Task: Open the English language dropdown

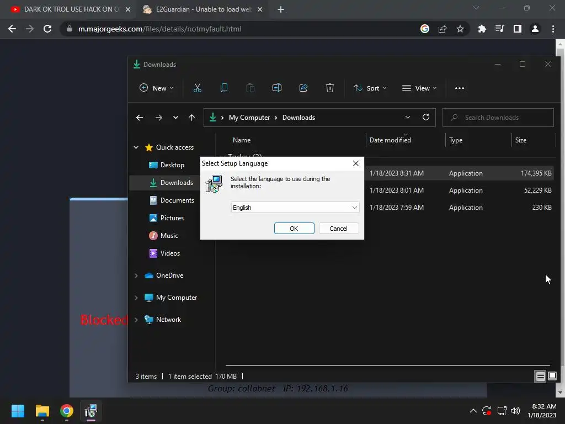Action: [295, 208]
